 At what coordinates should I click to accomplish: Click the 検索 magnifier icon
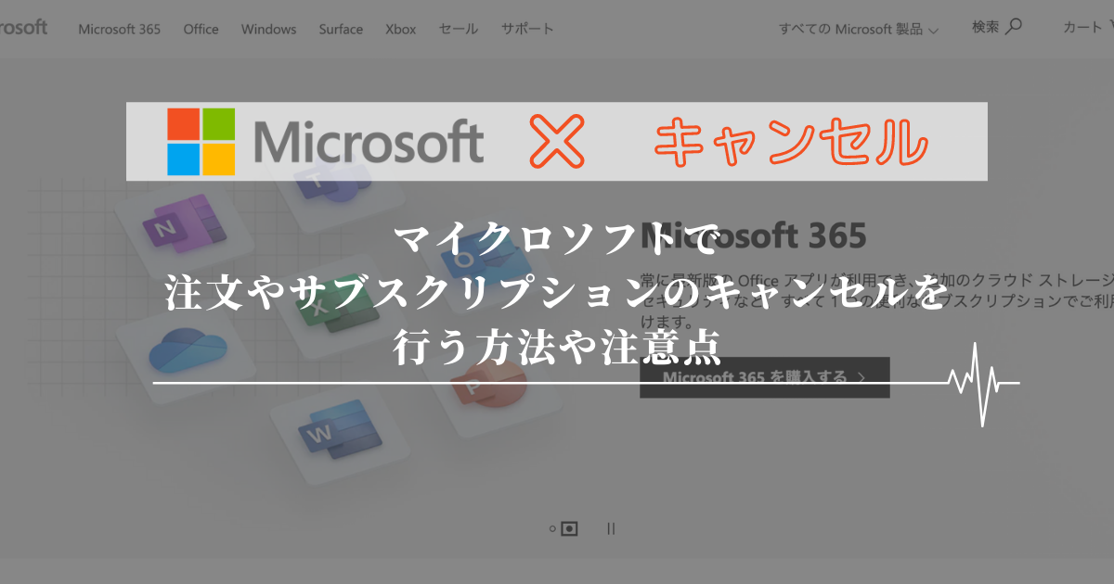[1014, 26]
